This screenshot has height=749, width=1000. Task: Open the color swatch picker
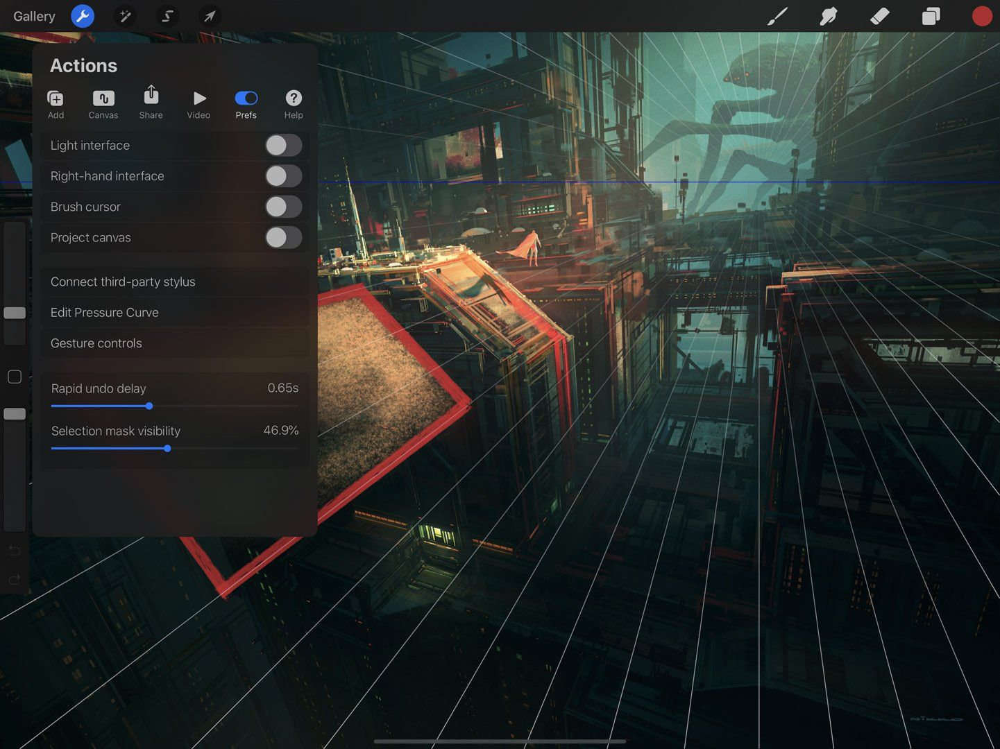pos(981,16)
